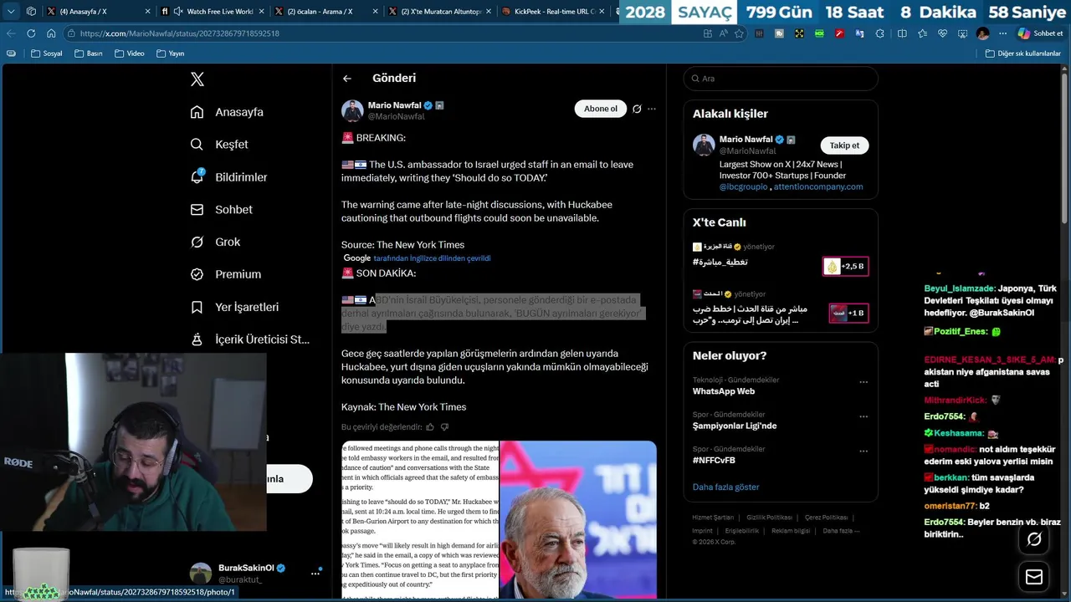Open floating messages envelope button
Viewport: 1071px width, 602px height.
(x=1034, y=577)
